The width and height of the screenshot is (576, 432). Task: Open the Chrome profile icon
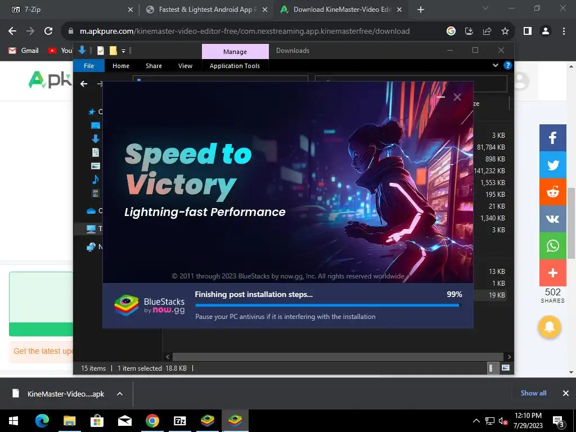pyautogui.click(x=546, y=31)
